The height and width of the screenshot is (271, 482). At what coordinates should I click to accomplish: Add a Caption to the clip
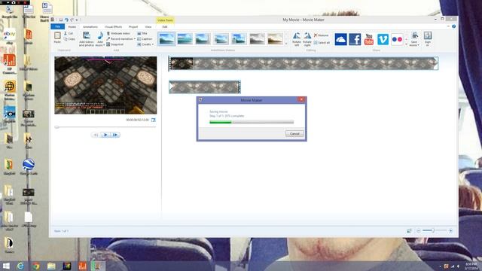[x=145, y=39]
